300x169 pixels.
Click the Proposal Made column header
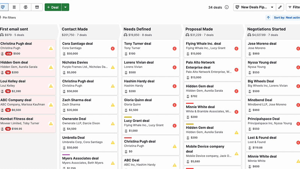(199, 29)
